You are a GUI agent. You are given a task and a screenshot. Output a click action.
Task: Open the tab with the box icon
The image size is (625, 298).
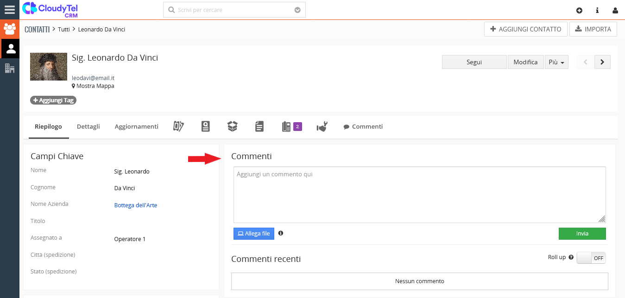232,126
